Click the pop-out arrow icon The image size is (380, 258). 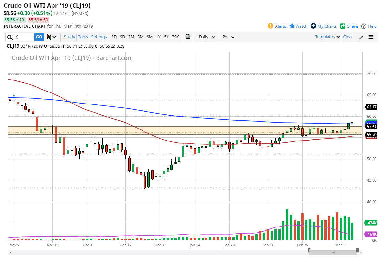click(x=361, y=37)
